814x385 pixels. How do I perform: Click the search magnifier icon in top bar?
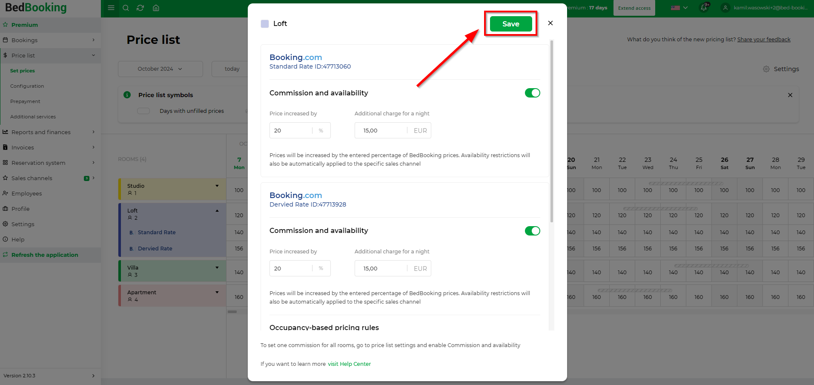(x=126, y=8)
